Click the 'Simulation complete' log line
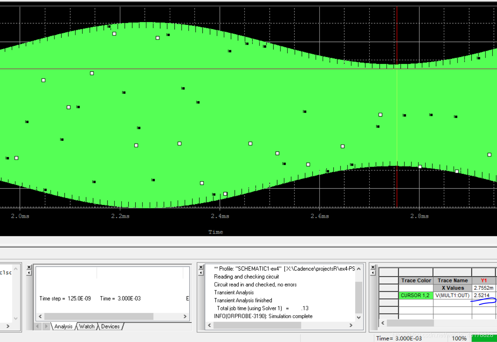Screen dimensions: 497x342 pos(263,316)
